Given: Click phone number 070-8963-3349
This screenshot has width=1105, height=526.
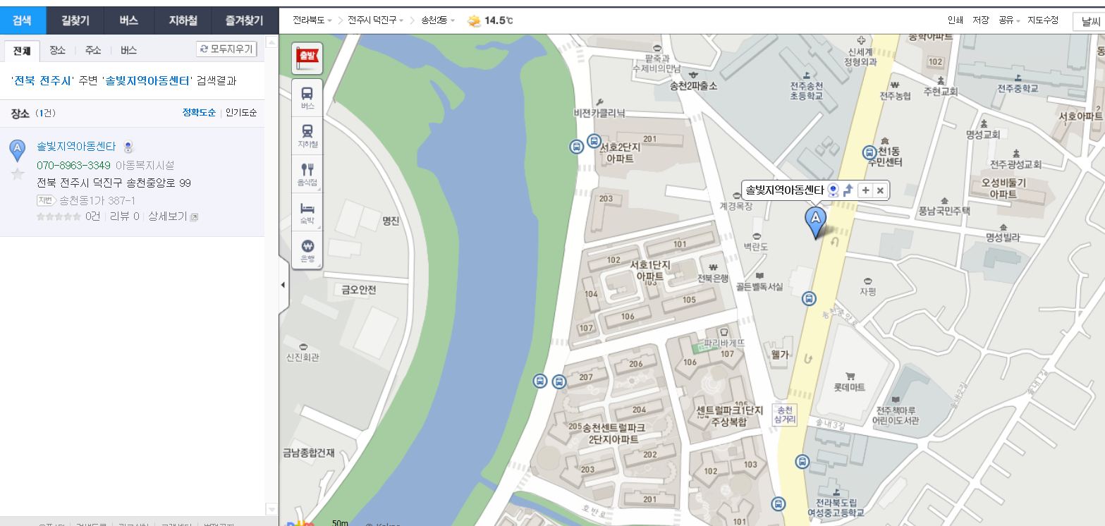Looking at the screenshot, I should tap(73, 165).
